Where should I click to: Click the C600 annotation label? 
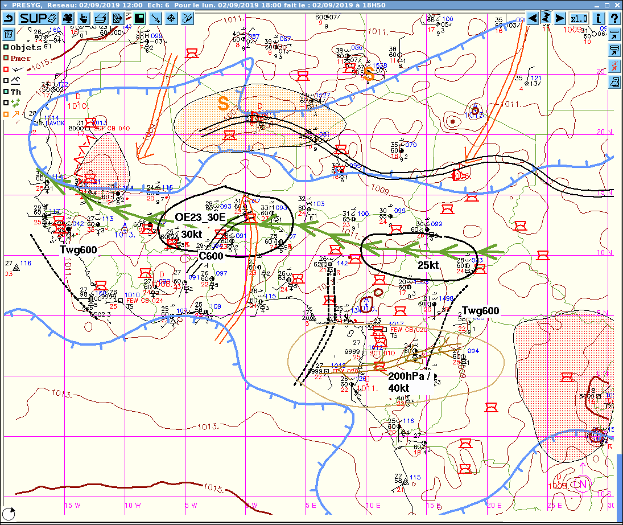211,256
